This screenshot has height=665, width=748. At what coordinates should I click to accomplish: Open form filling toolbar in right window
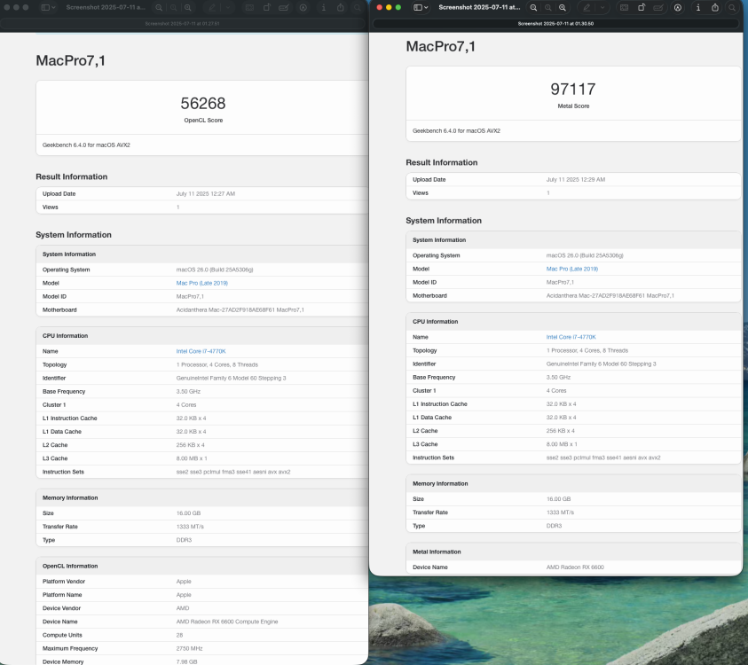click(658, 8)
